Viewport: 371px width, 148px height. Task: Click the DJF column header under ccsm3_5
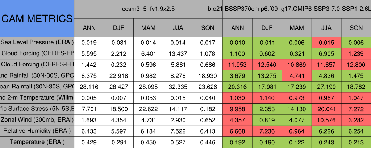118,28
